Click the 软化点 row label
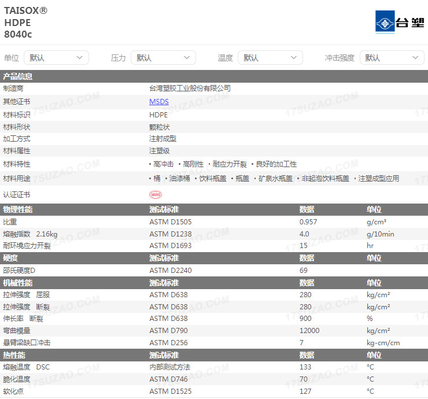 tap(13, 391)
